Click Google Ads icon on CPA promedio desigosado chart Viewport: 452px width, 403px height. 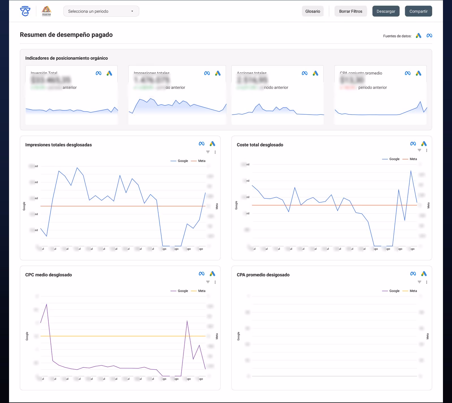pos(424,274)
